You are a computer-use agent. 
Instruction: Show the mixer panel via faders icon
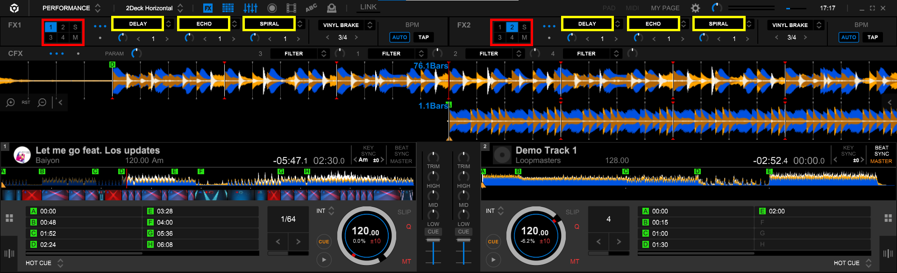pyautogui.click(x=250, y=8)
